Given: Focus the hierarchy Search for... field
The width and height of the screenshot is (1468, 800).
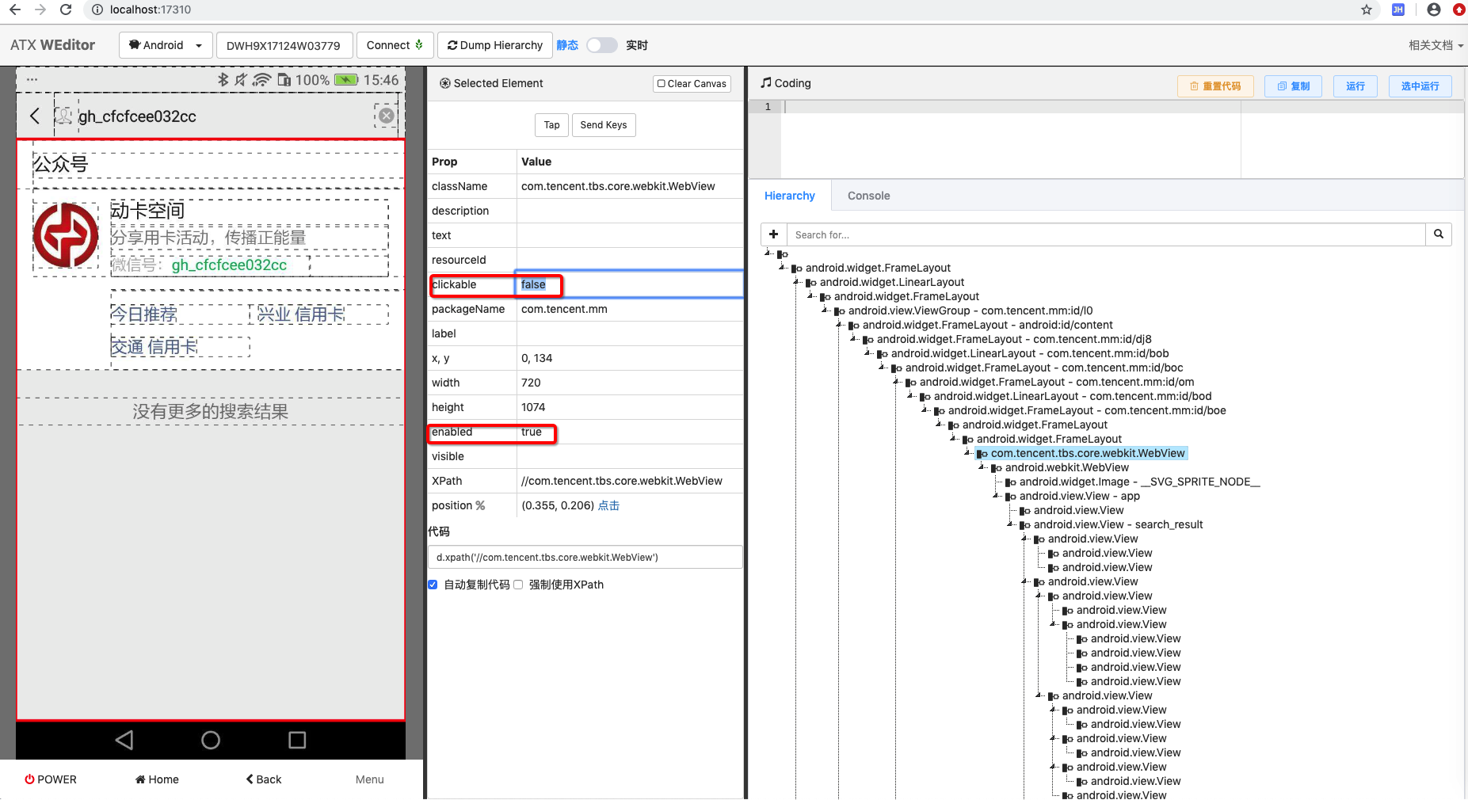Looking at the screenshot, I should 1106,234.
